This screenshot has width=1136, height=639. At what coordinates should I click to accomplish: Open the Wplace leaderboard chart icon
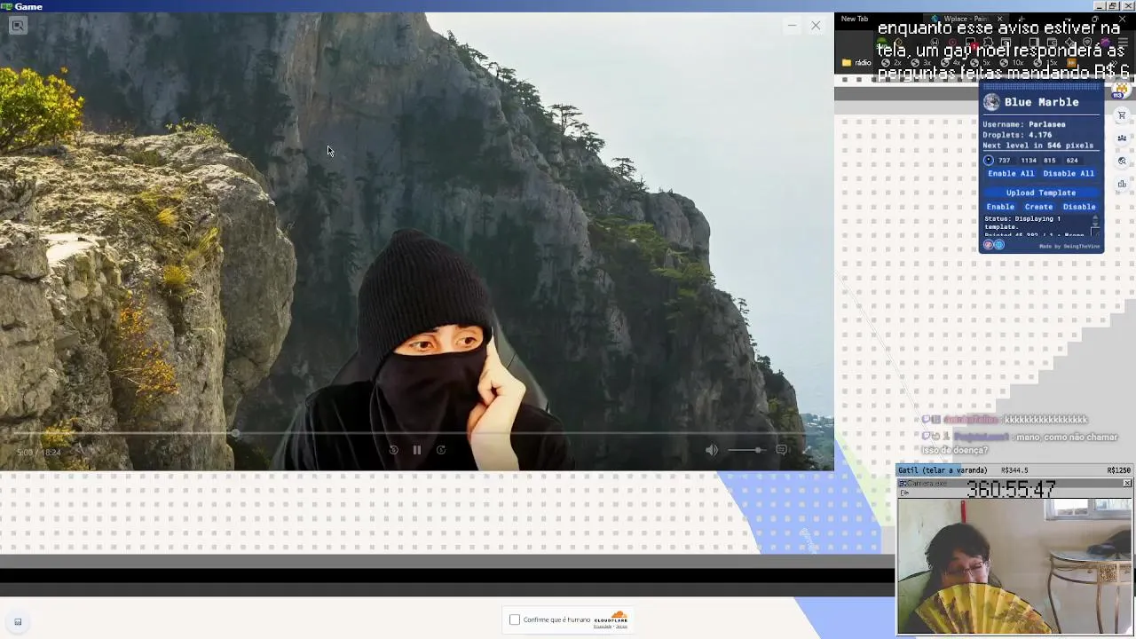(1122, 185)
